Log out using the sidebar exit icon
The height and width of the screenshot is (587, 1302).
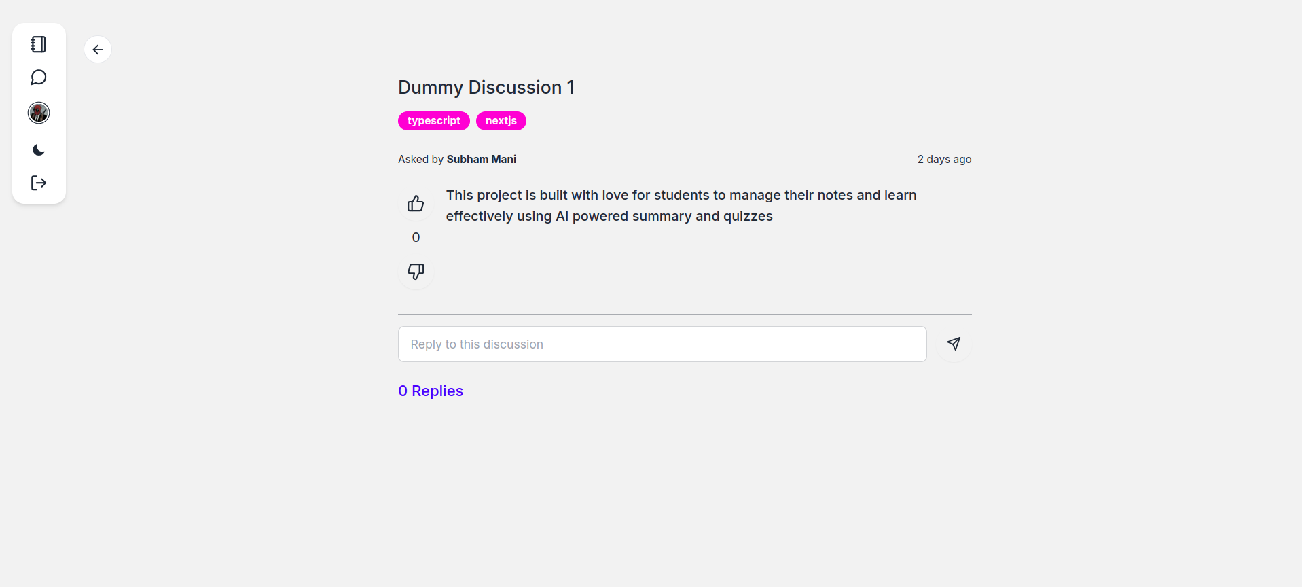click(38, 183)
